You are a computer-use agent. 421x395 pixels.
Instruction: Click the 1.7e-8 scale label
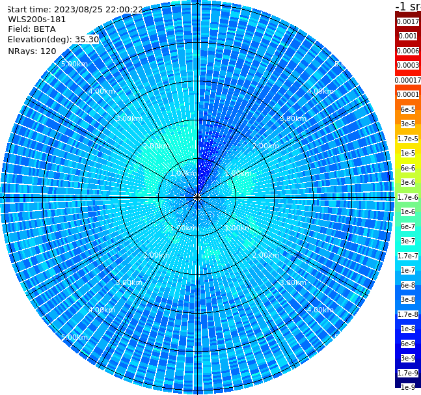coord(408,314)
